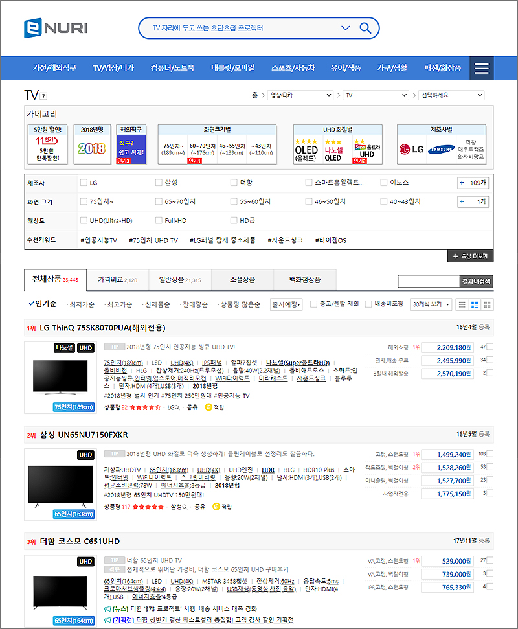This screenshot has height=629, width=518.
Task: Open the TV breadcrumb dropdown
Action: pos(376,95)
